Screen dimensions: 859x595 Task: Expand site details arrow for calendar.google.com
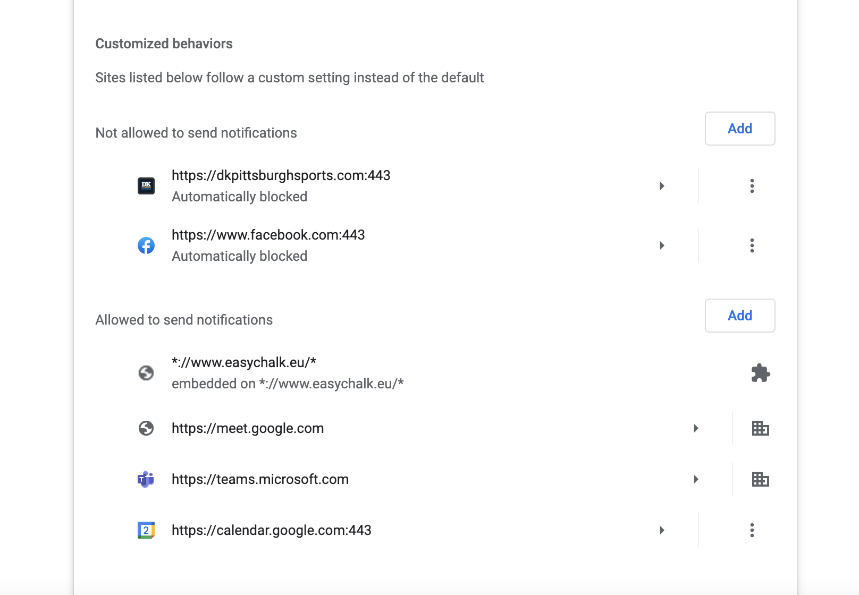coord(662,530)
